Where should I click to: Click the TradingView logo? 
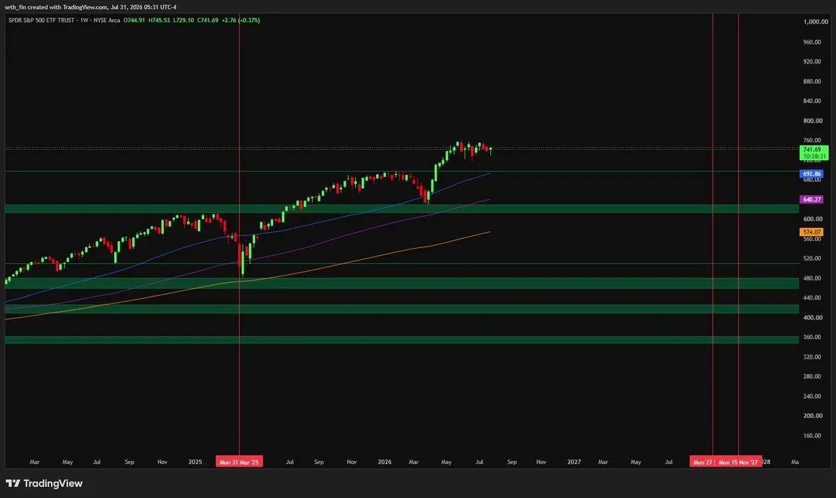click(44, 483)
